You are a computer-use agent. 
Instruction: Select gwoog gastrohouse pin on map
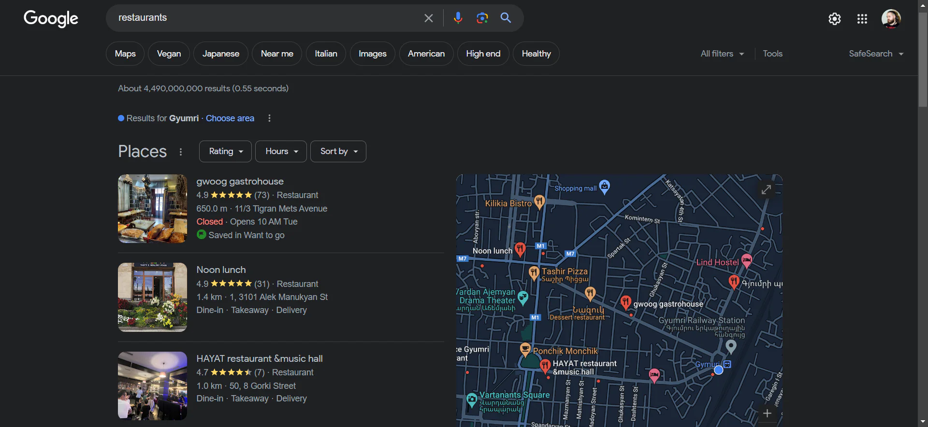[x=625, y=302]
